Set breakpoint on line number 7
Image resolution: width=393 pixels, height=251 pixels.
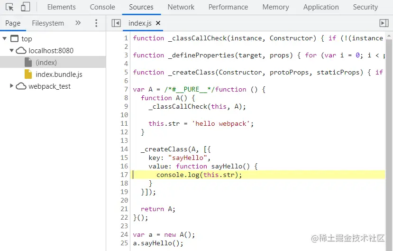pos(126,89)
